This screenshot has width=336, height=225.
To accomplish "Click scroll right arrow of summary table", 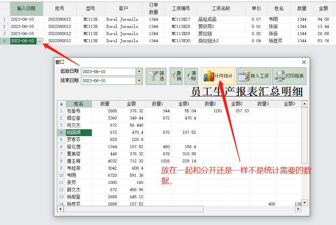I will point(298,209).
